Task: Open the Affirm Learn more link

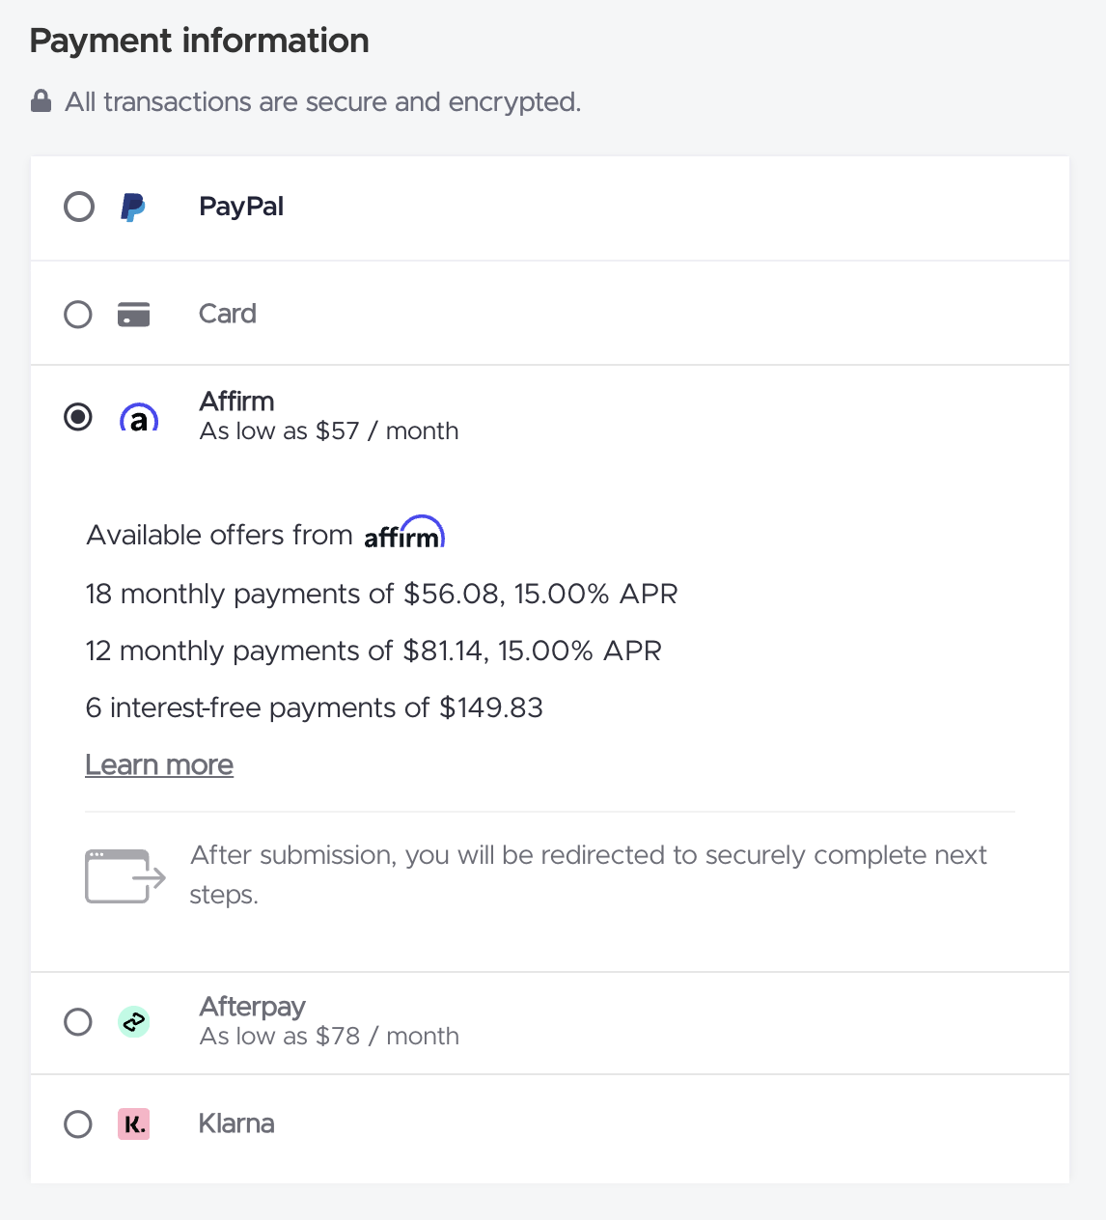Action: click(159, 764)
